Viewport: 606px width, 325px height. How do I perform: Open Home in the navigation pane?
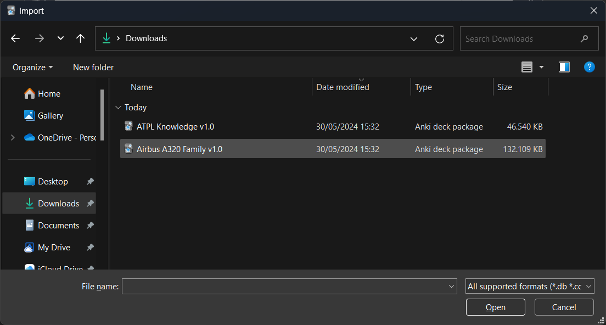(x=42, y=93)
